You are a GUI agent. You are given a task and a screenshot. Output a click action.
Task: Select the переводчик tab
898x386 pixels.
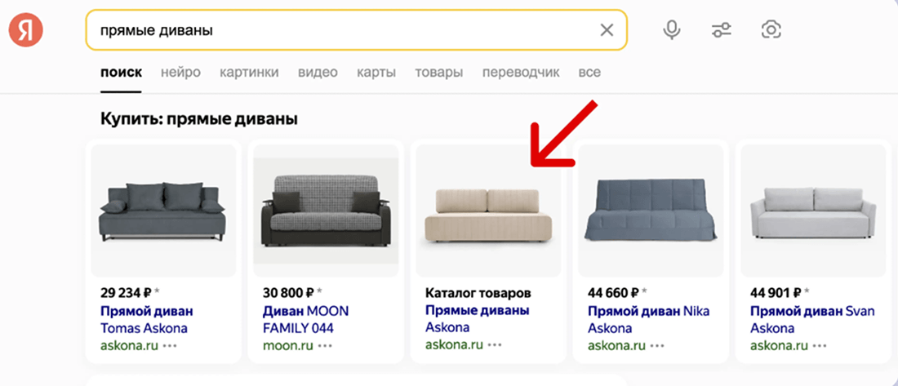(521, 72)
